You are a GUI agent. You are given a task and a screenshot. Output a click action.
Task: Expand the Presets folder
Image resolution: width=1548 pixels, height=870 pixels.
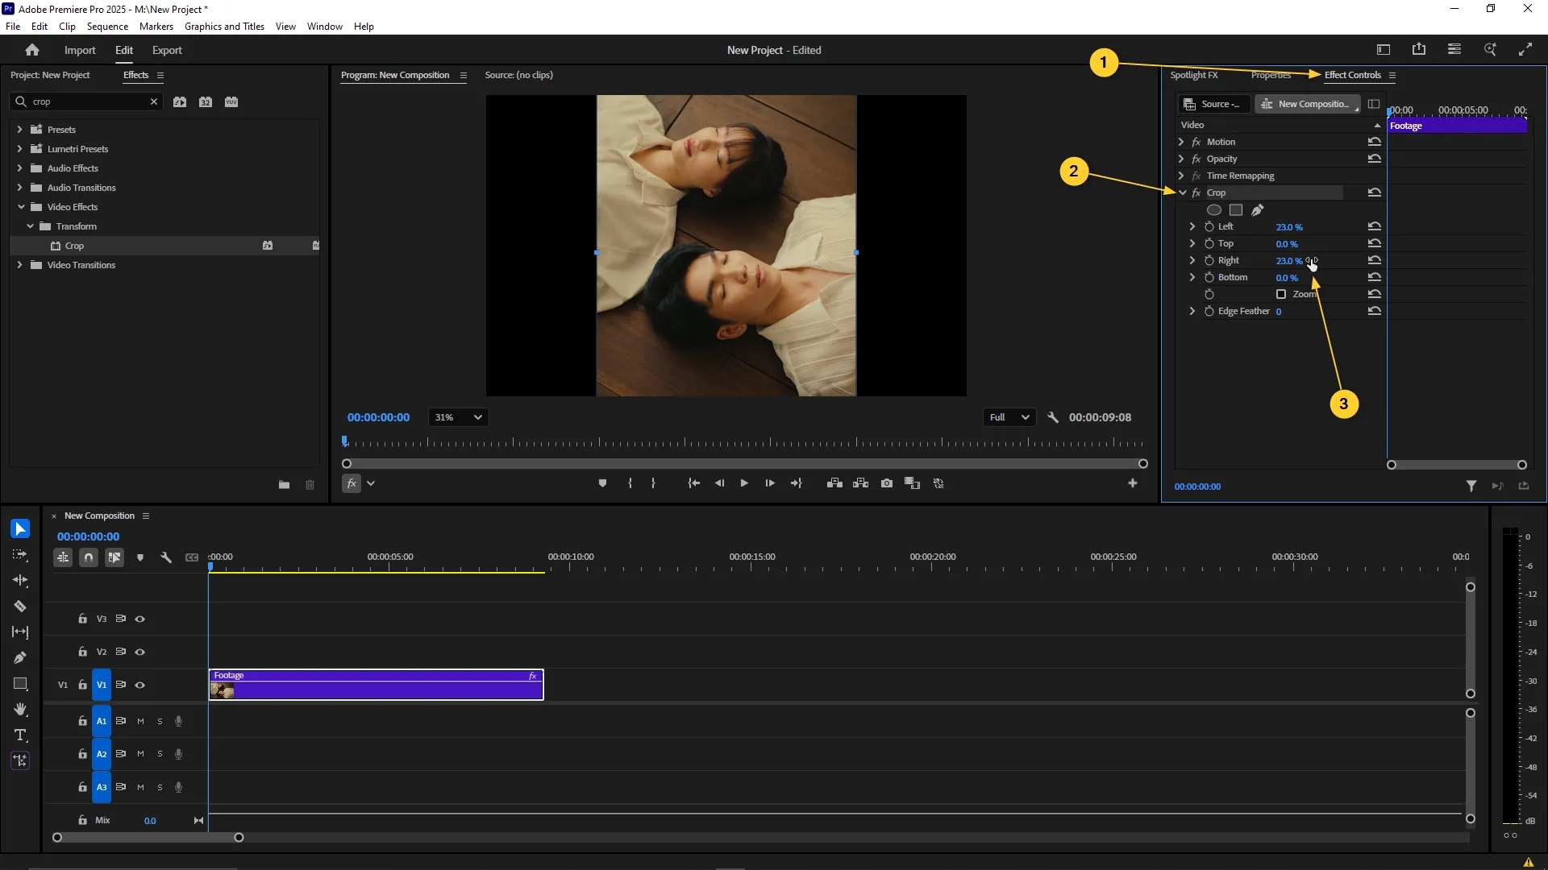pyautogui.click(x=20, y=129)
